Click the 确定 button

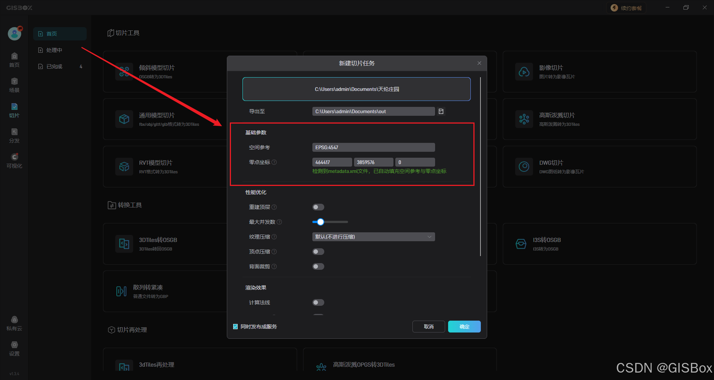pos(464,327)
